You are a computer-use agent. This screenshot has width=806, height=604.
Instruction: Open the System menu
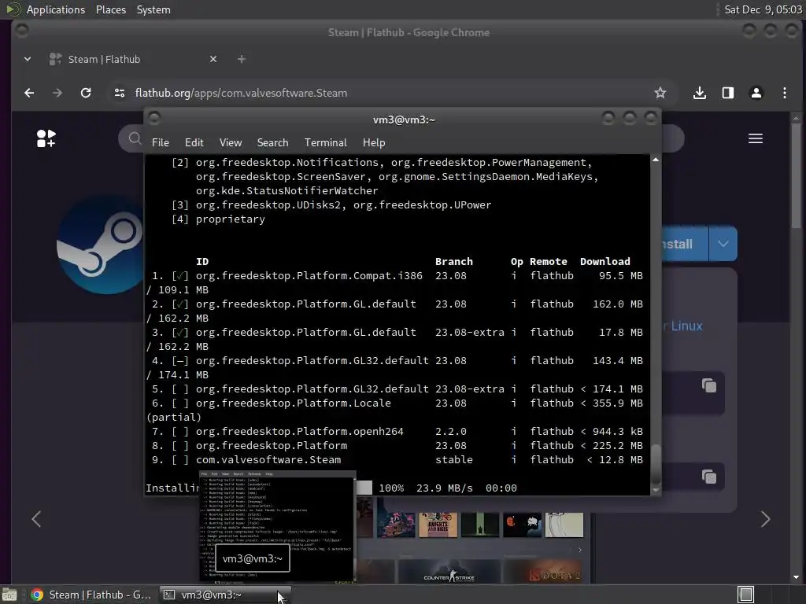pos(153,9)
